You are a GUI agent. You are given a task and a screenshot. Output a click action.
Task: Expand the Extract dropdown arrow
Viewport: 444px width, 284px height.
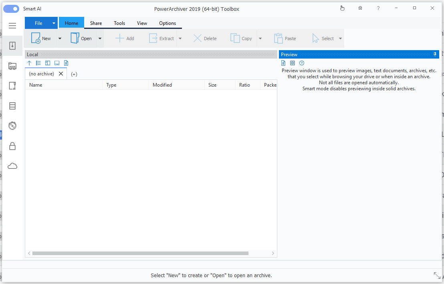(x=180, y=38)
